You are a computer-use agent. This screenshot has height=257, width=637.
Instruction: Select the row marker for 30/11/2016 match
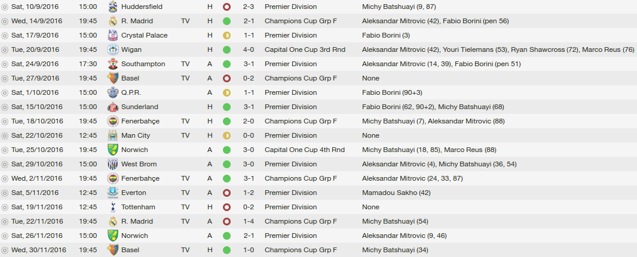(x=5, y=250)
